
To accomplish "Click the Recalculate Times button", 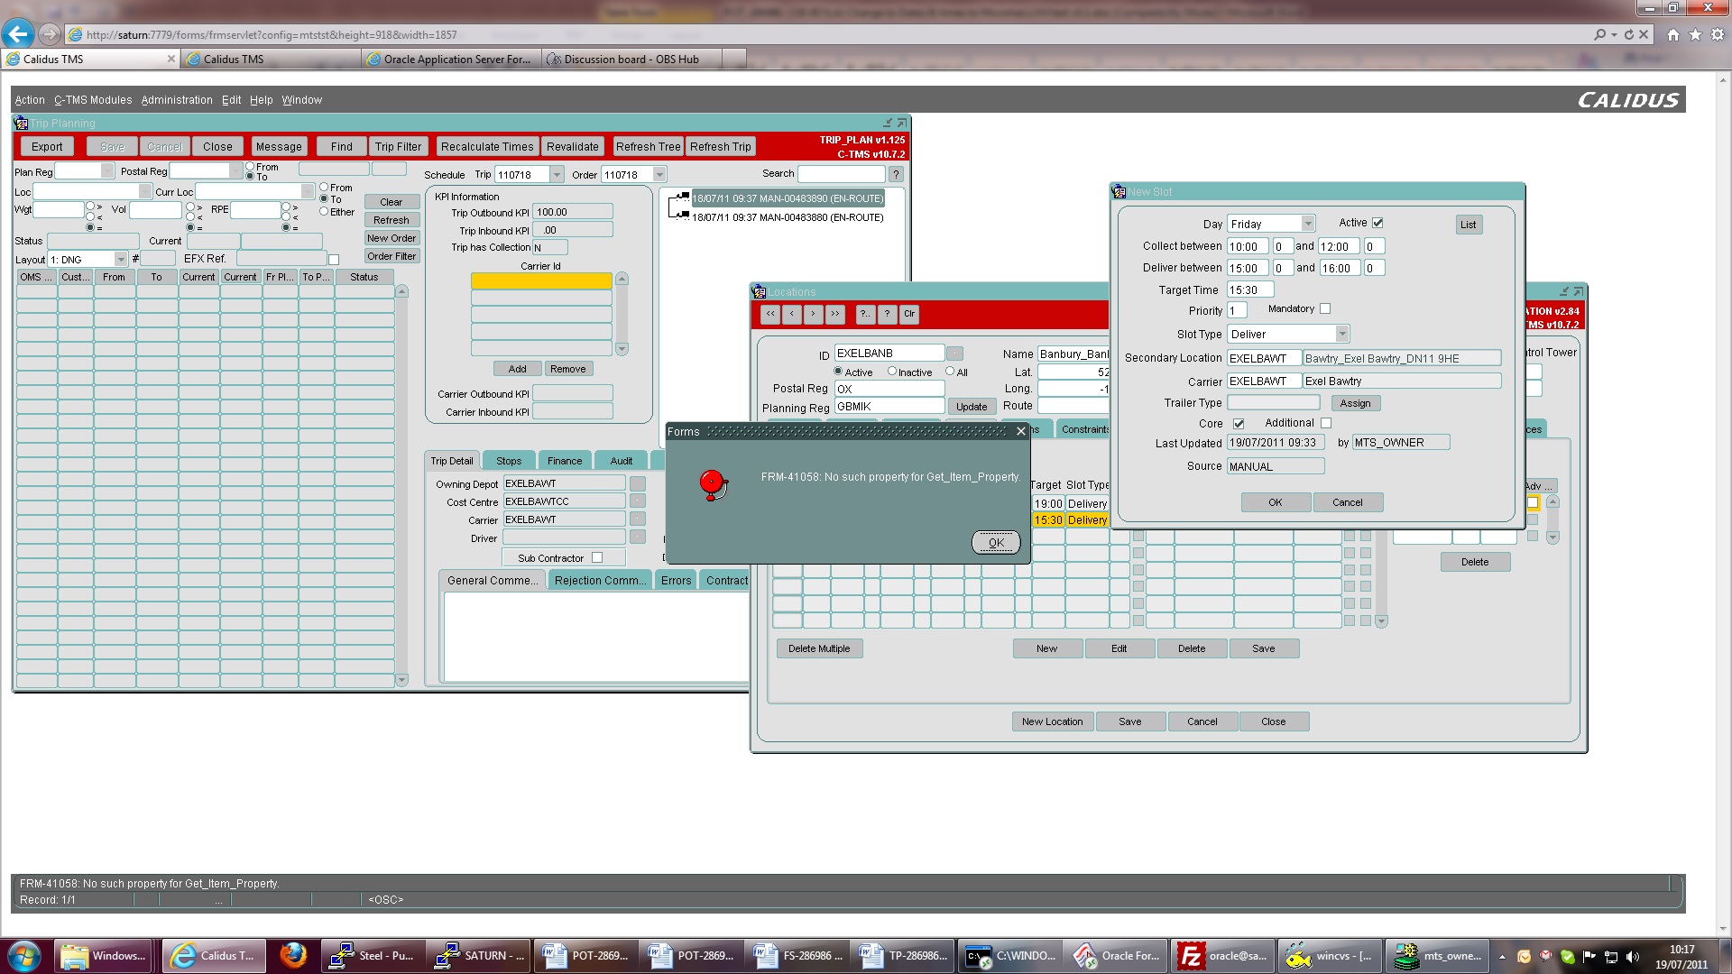I will click(487, 146).
